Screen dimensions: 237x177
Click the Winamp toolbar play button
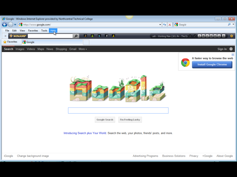pyautogui.click(x=207, y=36)
